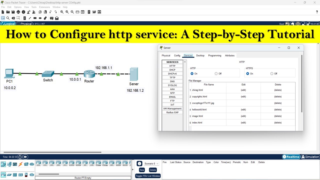Turn HTTP service On
Screen dimensions: 320x180
pos(192,73)
